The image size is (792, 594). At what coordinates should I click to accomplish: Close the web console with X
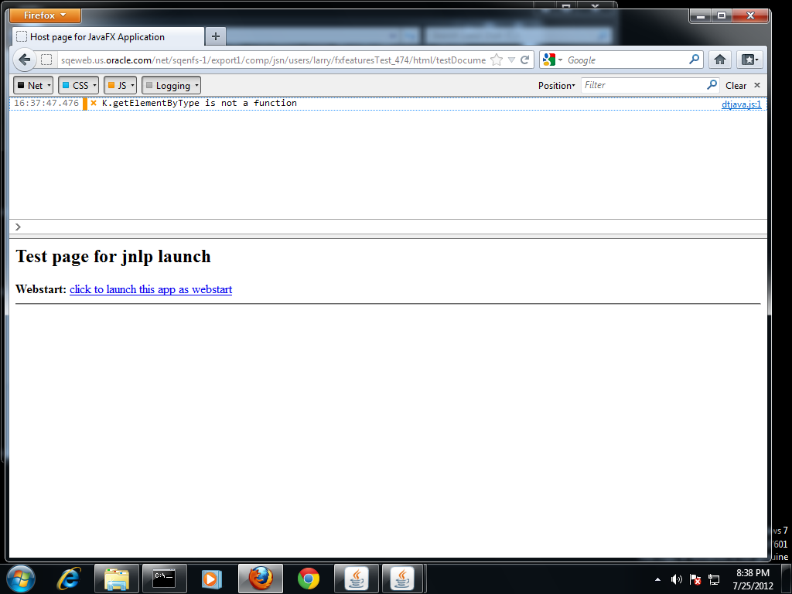(757, 85)
